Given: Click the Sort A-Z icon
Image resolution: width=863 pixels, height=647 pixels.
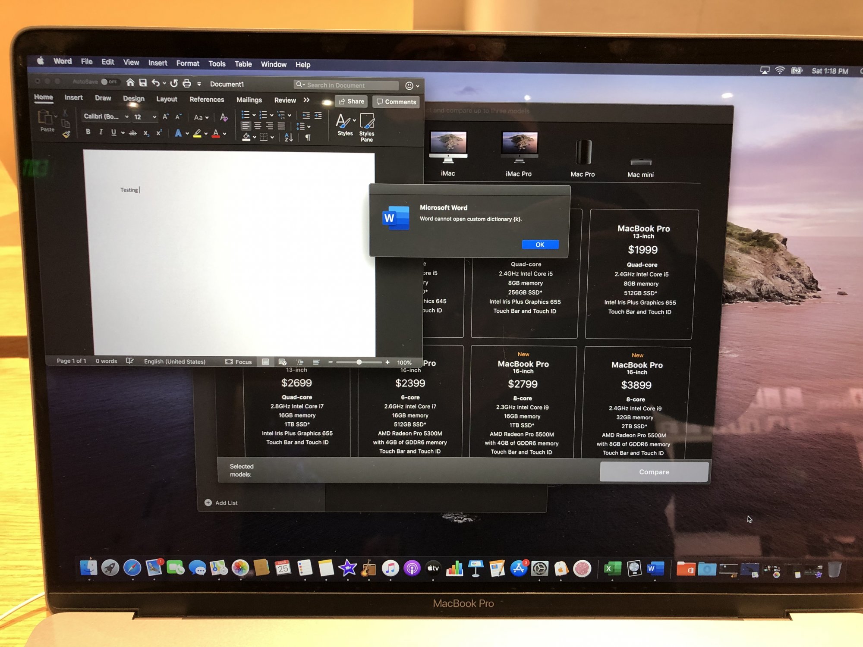Looking at the screenshot, I should tap(289, 138).
